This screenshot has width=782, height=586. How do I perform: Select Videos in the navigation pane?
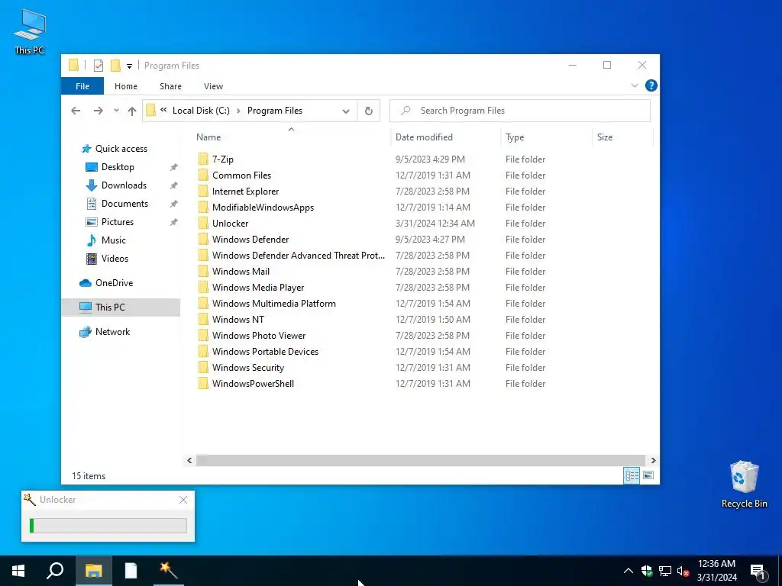point(115,259)
